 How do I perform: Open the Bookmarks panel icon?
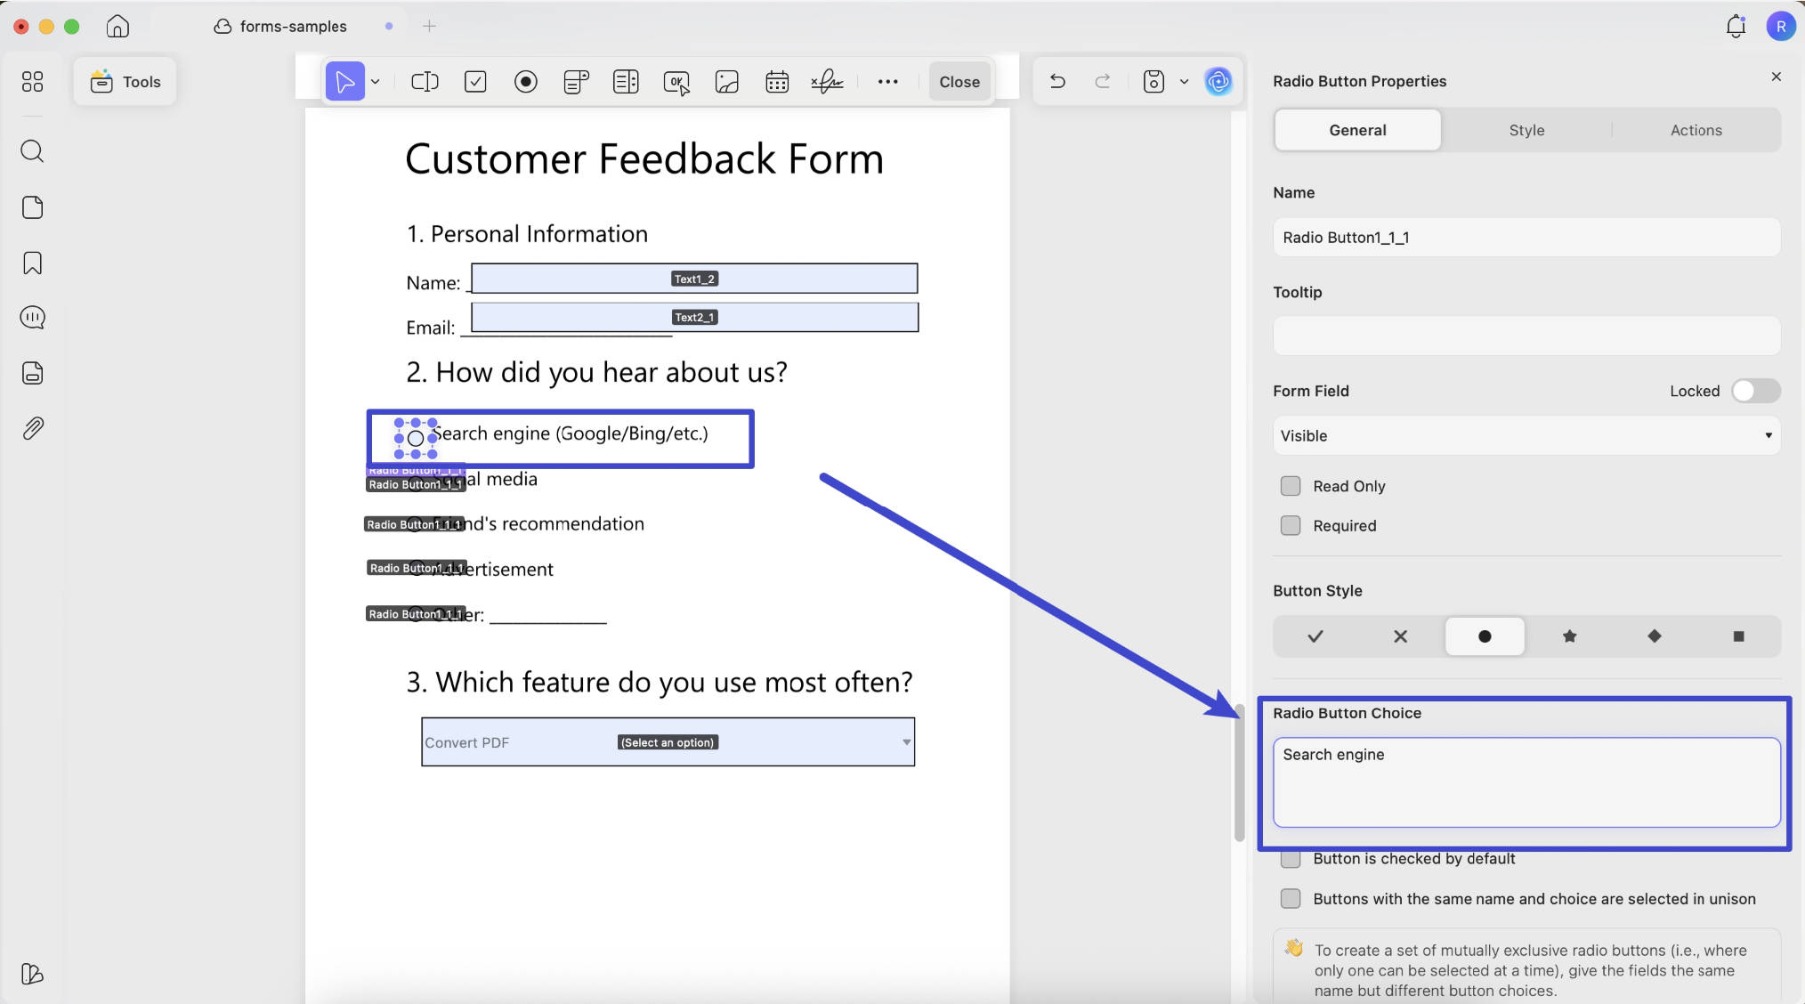(x=32, y=263)
